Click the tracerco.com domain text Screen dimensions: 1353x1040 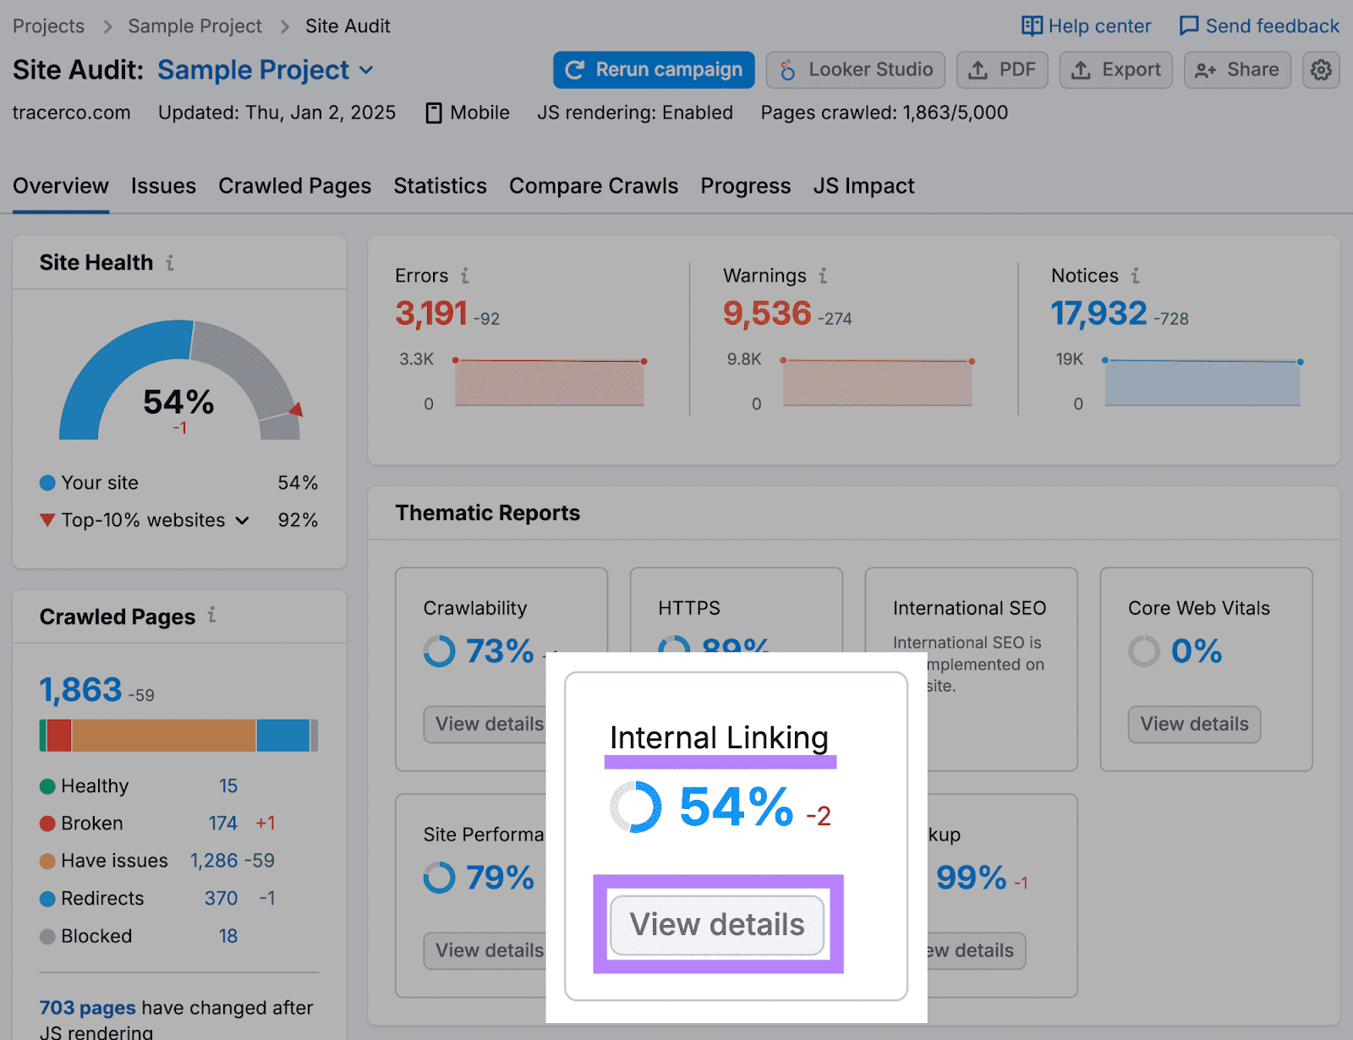coord(72,113)
